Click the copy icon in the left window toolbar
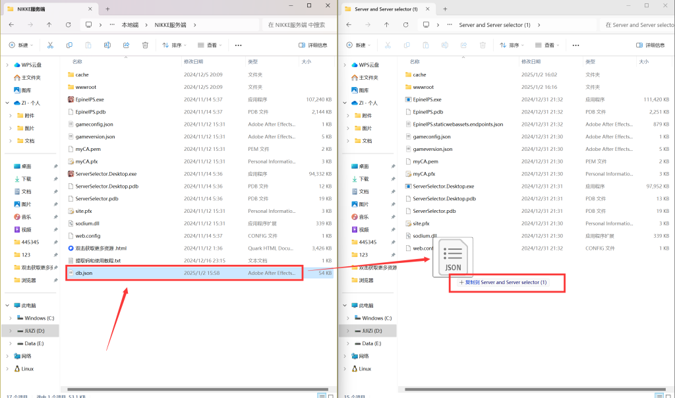The height and width of the screenshot is (398, 675). (69, 45)
